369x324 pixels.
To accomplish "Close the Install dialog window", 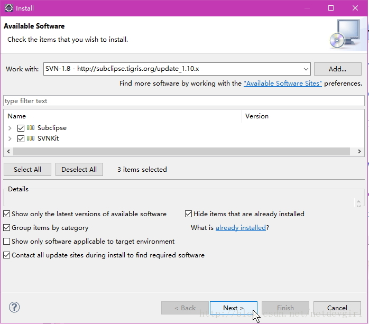I will tap(355, 8).
